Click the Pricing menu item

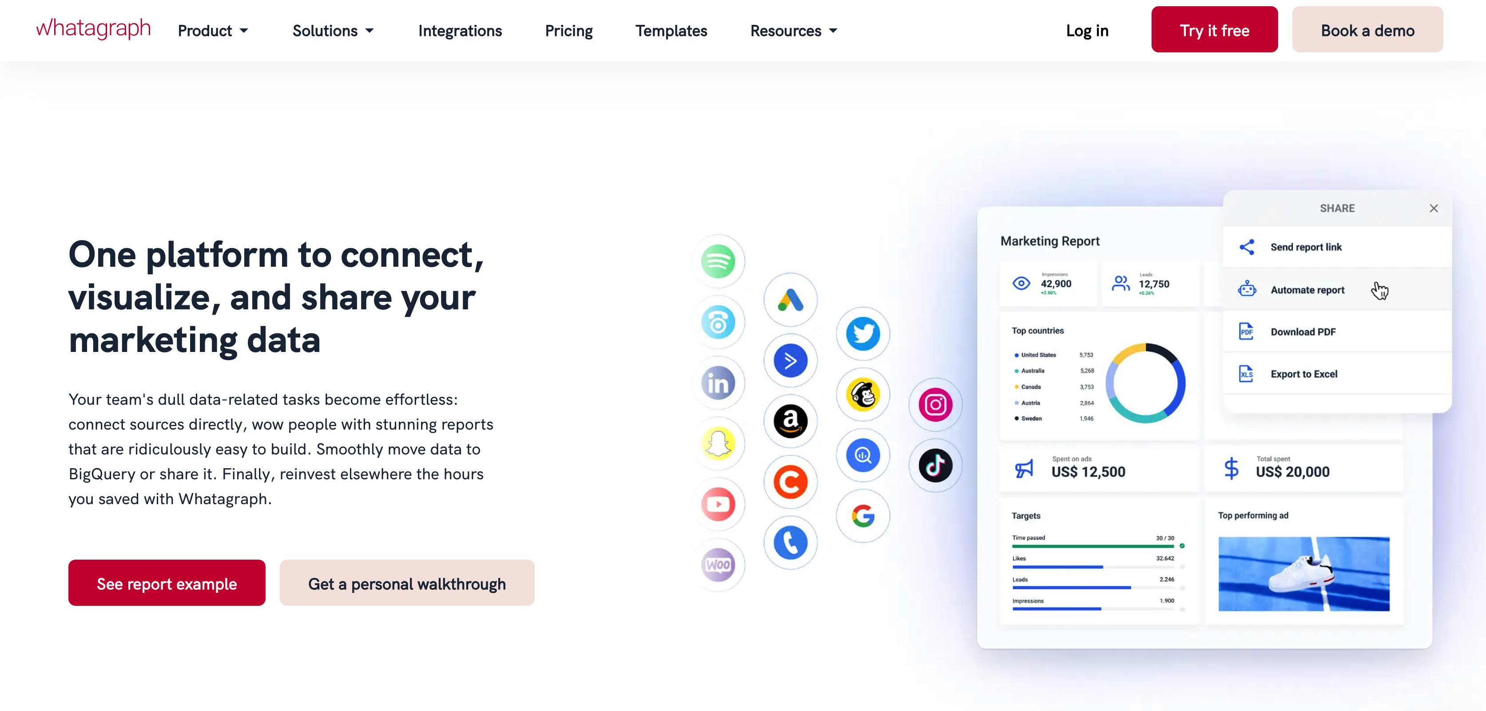[x=568, y=30]
